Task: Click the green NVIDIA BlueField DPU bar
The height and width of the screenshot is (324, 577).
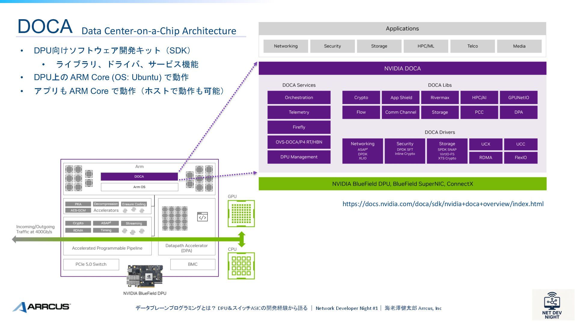Action: tap(402, 184)
